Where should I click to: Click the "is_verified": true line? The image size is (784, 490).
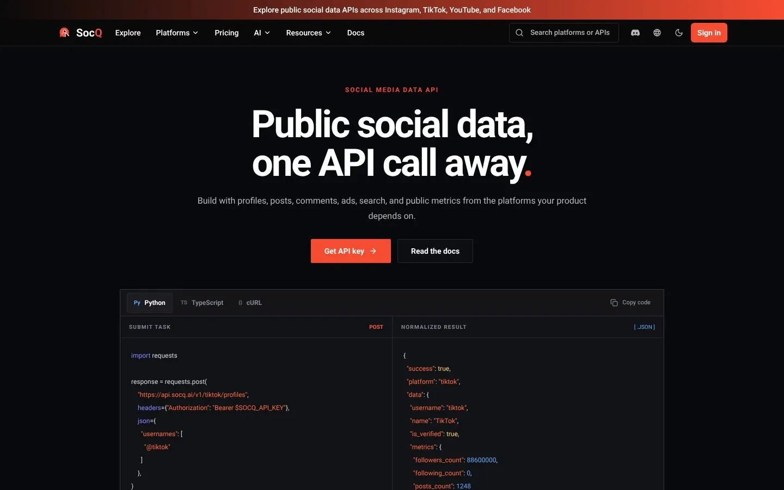434,434
